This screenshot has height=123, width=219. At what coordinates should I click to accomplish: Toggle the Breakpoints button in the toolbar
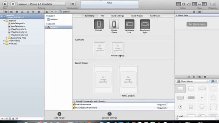[73, 4]
